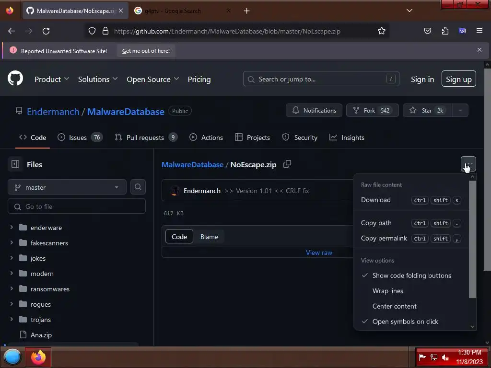Select the Issues tab

click(80, 138)
